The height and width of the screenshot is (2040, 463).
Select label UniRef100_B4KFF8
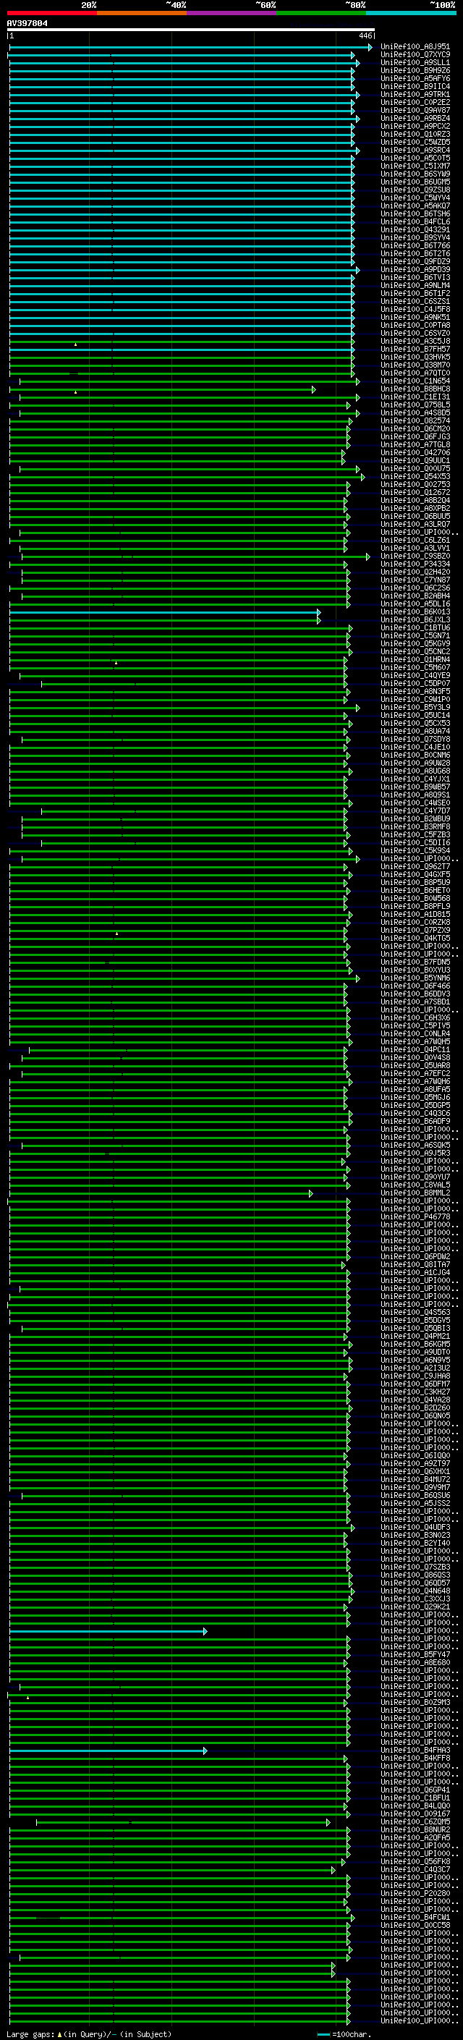415,1759
